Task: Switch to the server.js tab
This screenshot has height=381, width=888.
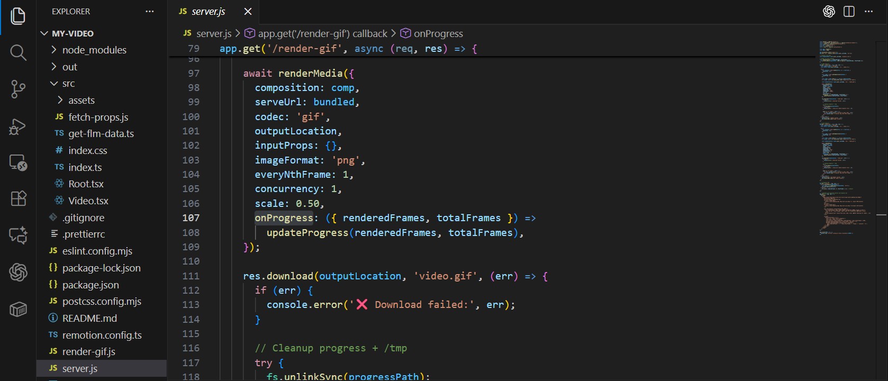Action: click(209, 11)
